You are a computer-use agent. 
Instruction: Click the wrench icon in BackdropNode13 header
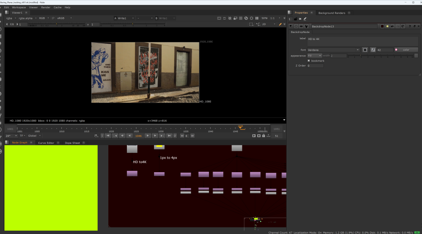pyautogui.click(x=306, y=26)
